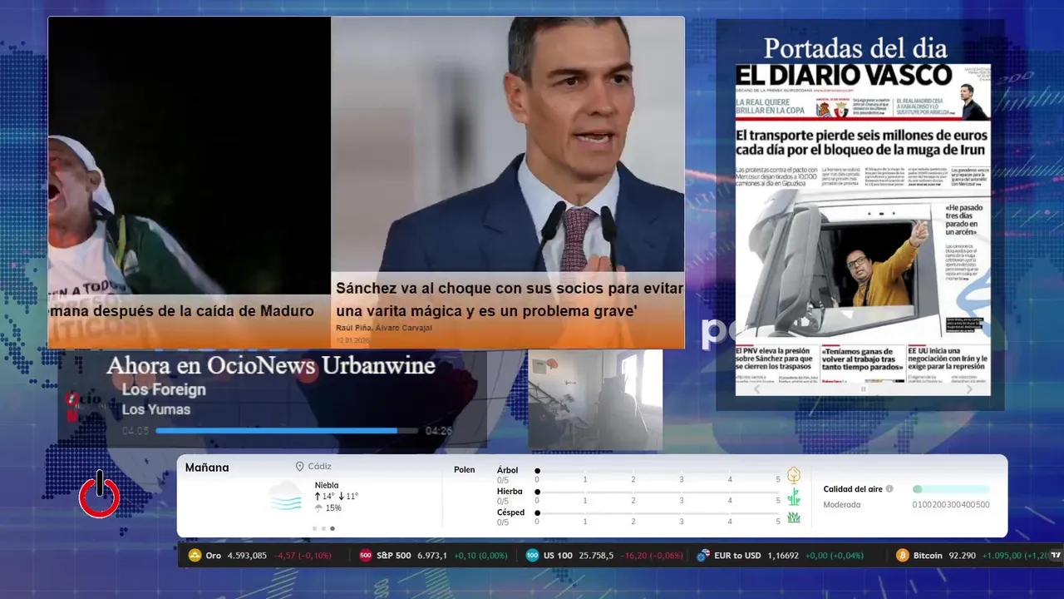
Task: Go to previous newspaper front page
Action: click(x=756, y=389)
